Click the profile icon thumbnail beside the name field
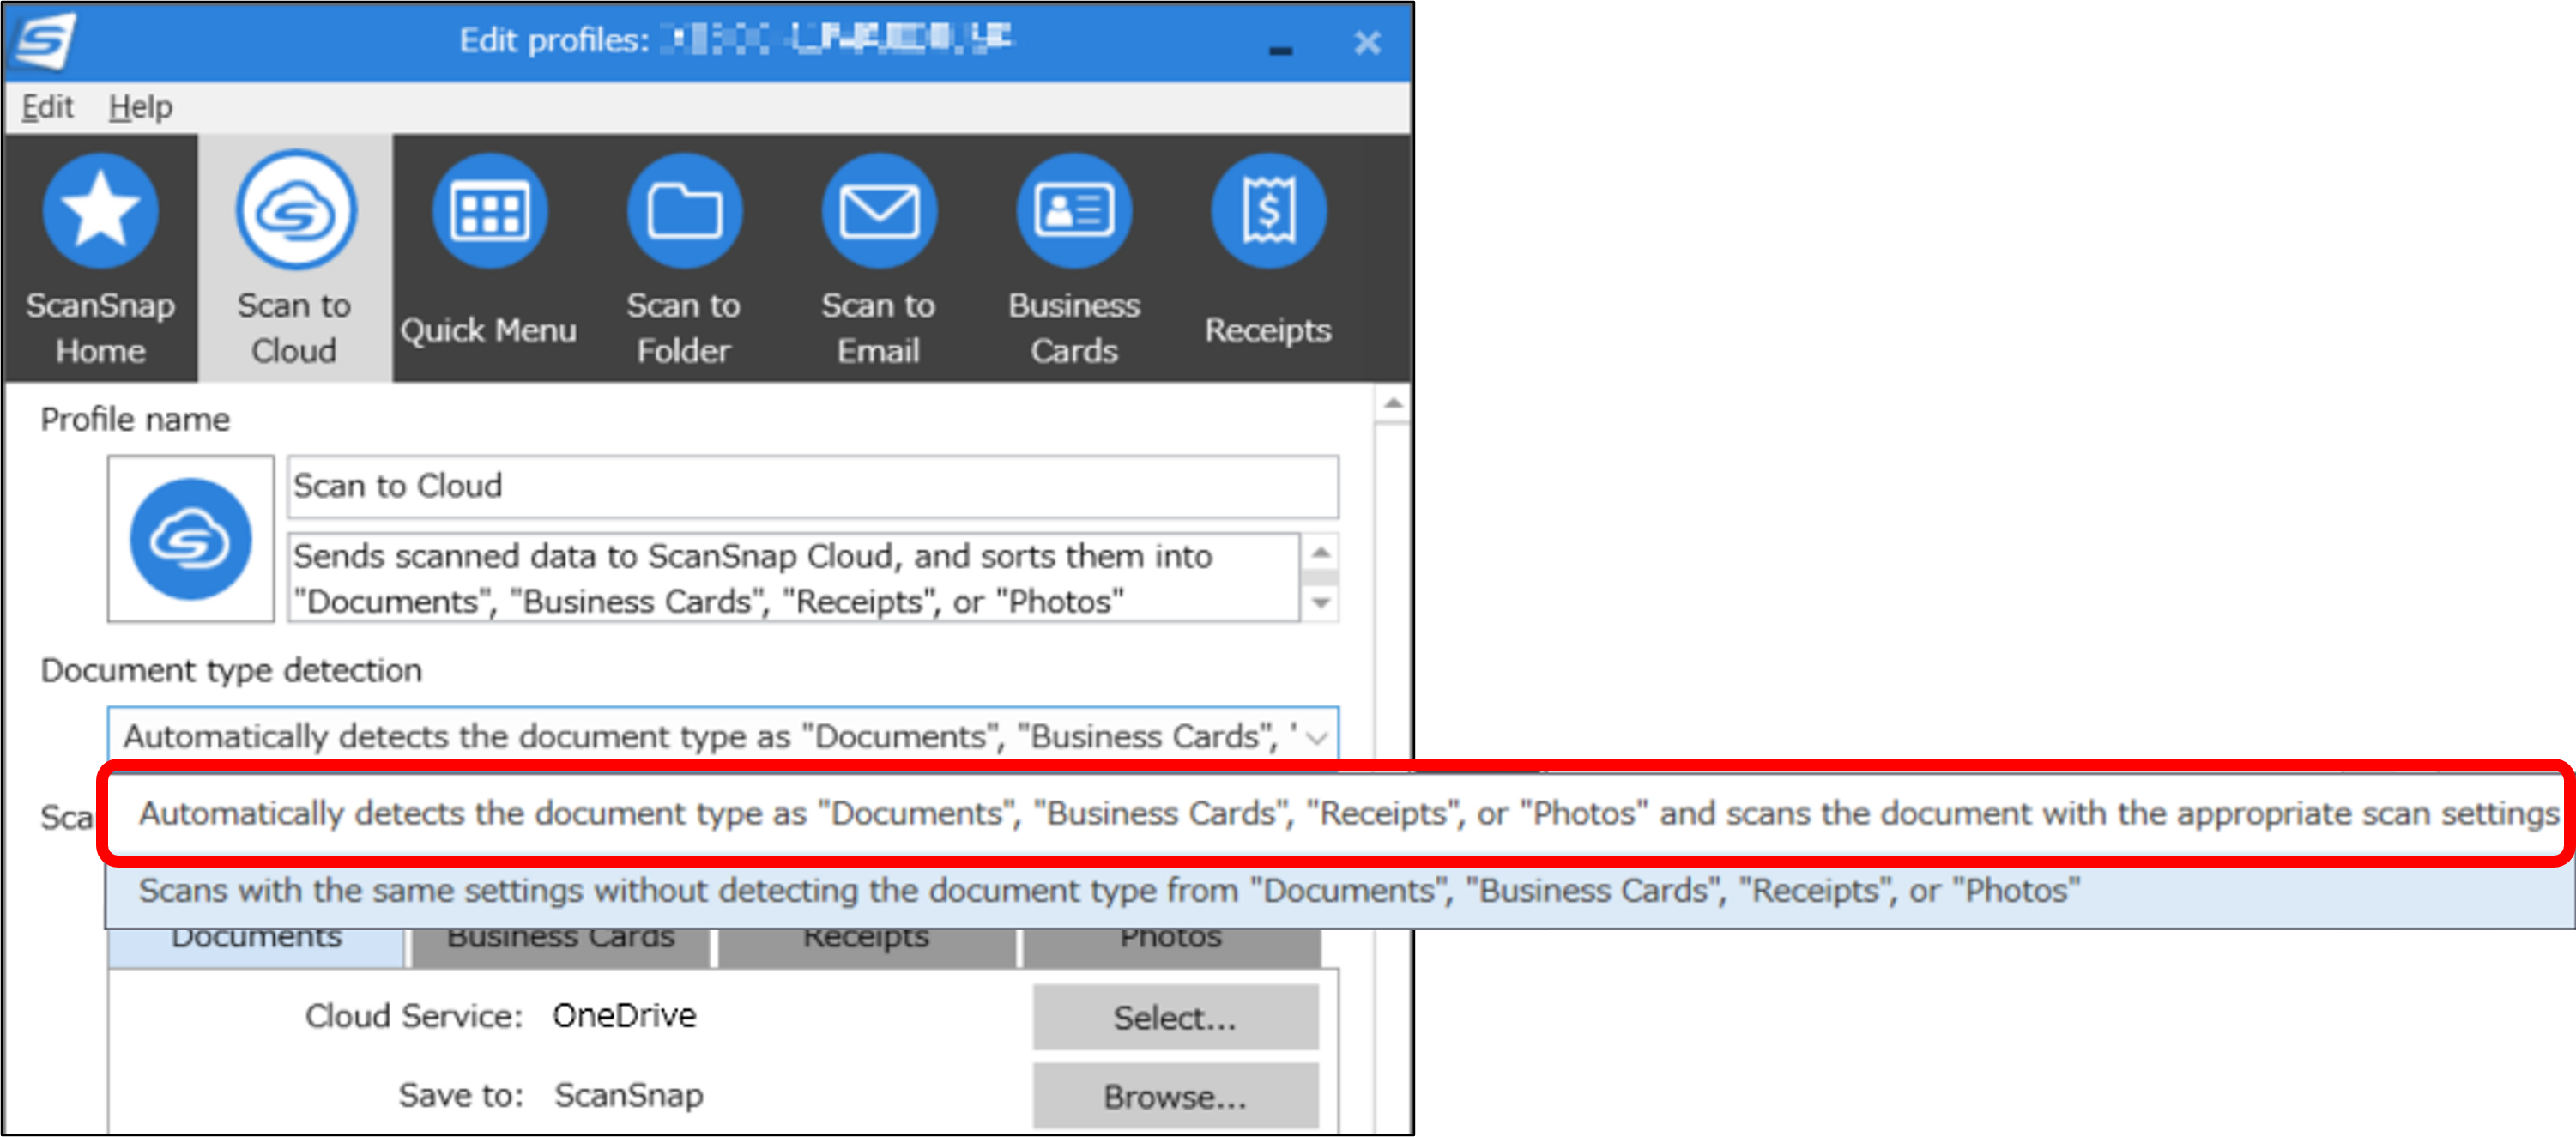2576x1137 pixels. [191, 539]
